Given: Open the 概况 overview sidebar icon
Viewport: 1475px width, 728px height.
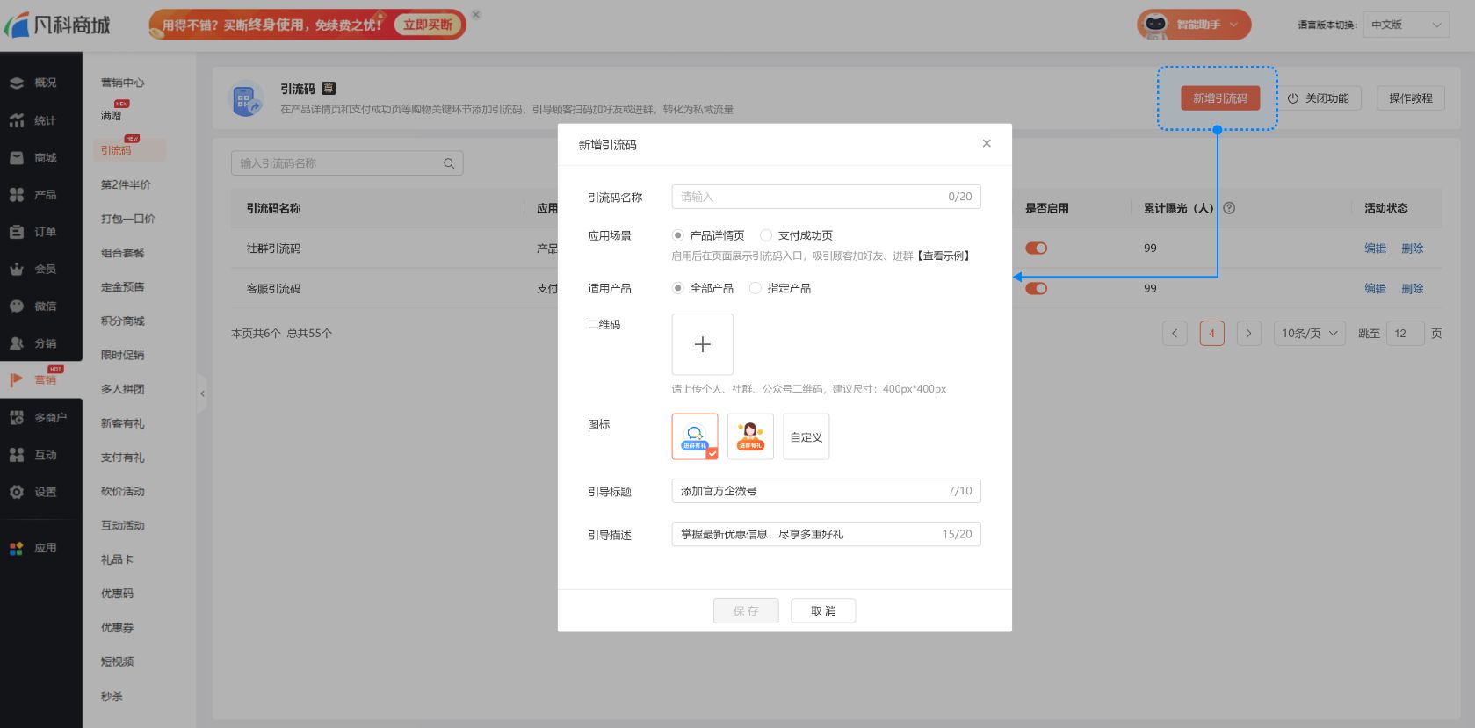Looking at the screenshot, I should 17,83.
